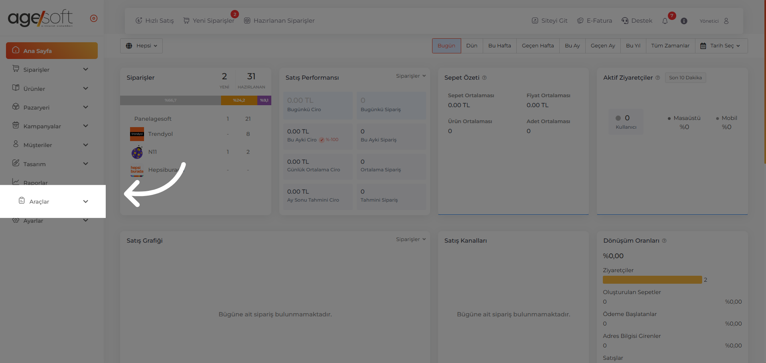Open Hızlı Satış from the top bar
Viewport: 766px width, 363px height.
tap(155, 21)
